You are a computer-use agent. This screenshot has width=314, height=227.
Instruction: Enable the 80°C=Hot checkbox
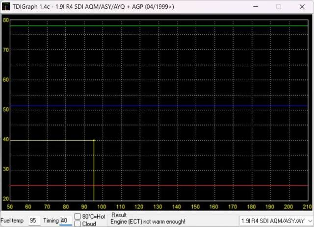78,217
